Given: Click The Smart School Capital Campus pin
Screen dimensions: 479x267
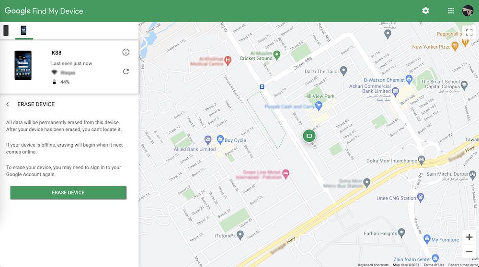Looking at the screenshot, I should point(464,85).
